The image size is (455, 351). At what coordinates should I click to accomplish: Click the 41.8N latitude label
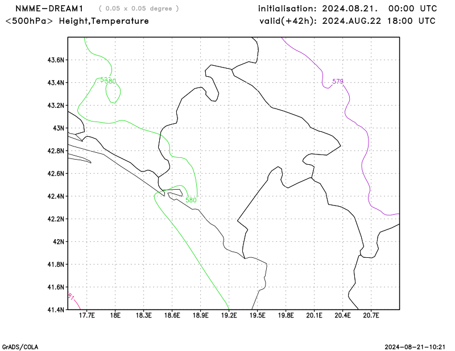pyautogui.click(x=55, y=265)
